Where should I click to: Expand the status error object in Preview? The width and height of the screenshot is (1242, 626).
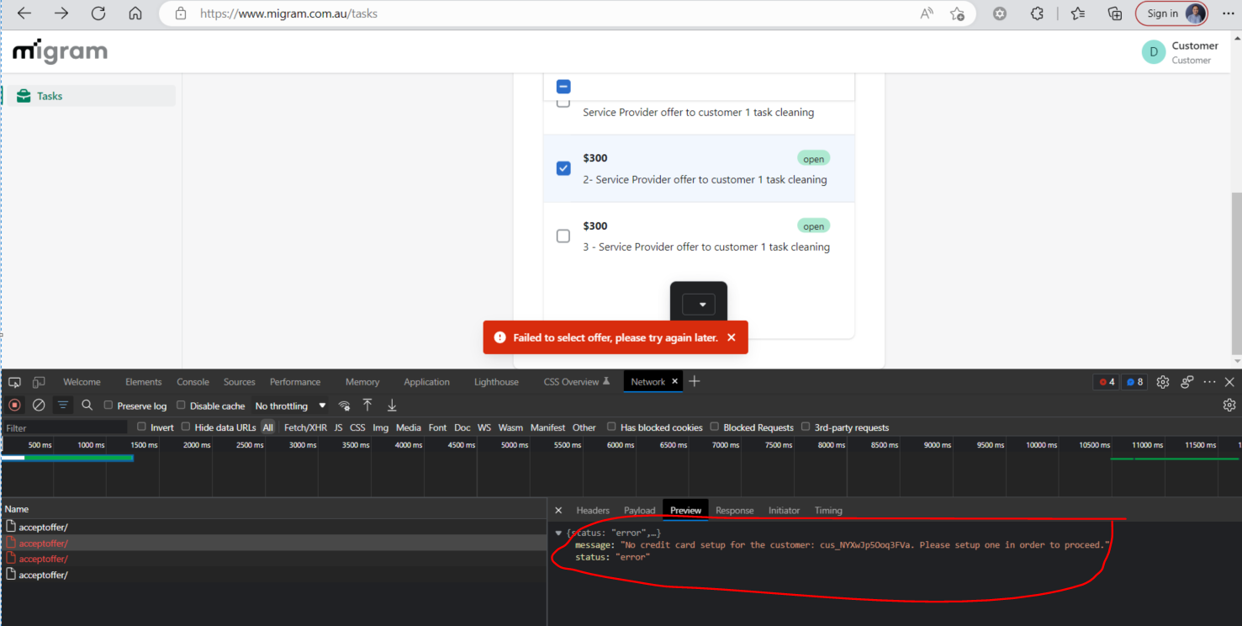(x=558, y=533)
